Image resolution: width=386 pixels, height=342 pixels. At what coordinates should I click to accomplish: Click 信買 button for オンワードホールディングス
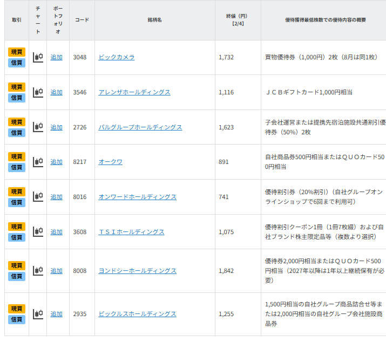tap(17, 202)
